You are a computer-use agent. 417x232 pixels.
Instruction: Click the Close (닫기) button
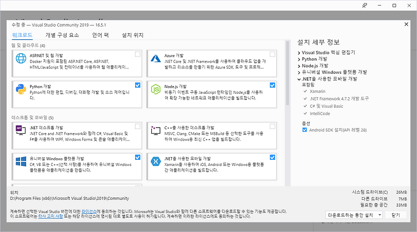(x=396, y=215)
